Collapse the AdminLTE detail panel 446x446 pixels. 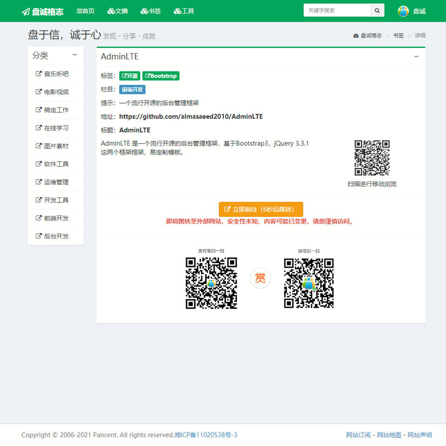(x=416, y=57)
